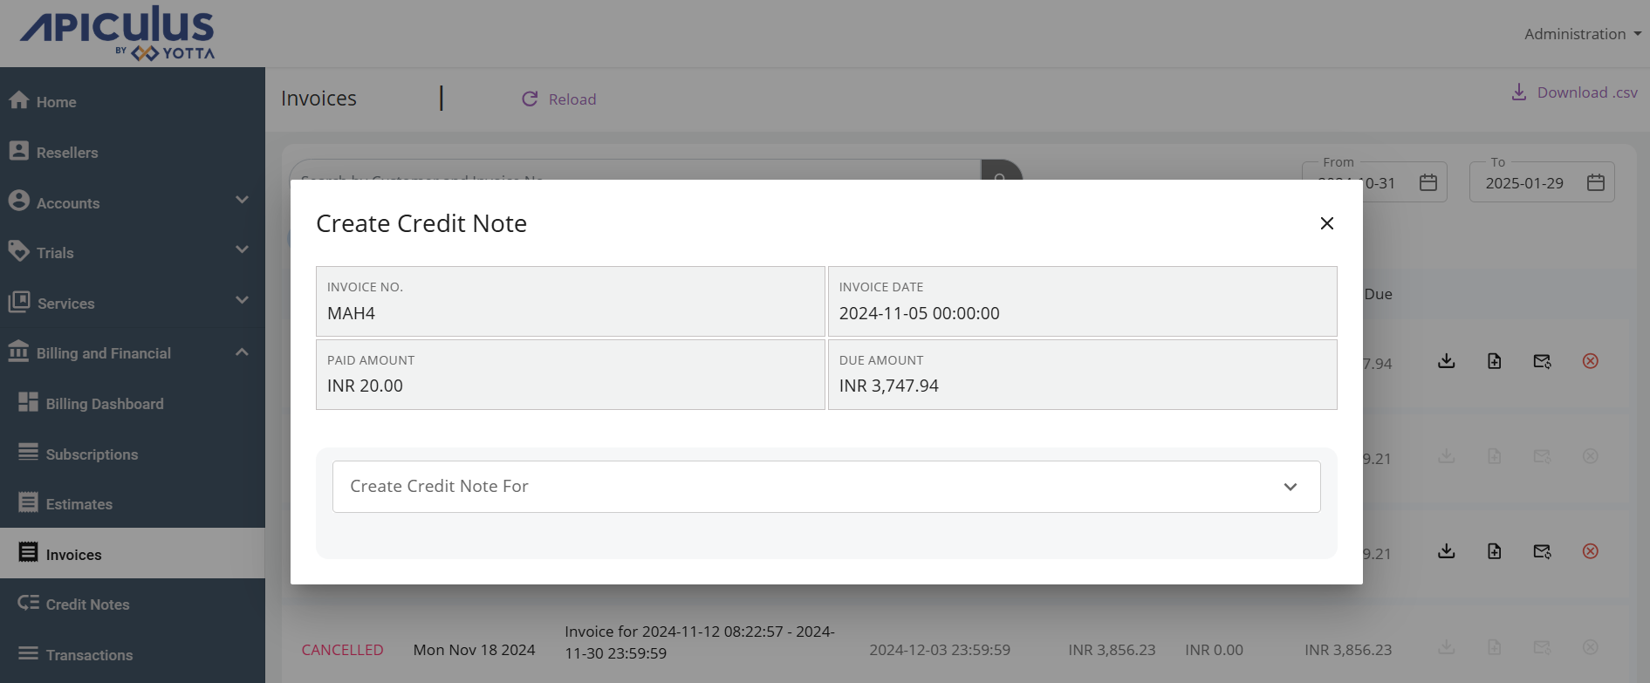The width and height of the screenshot is (1650, 683).
Task: Download invoice in the 7.94 row
Action: tap(1447, 361)
